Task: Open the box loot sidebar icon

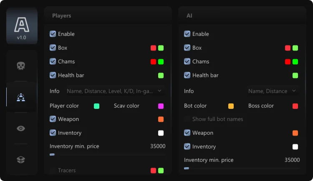Action: point(21,159)
